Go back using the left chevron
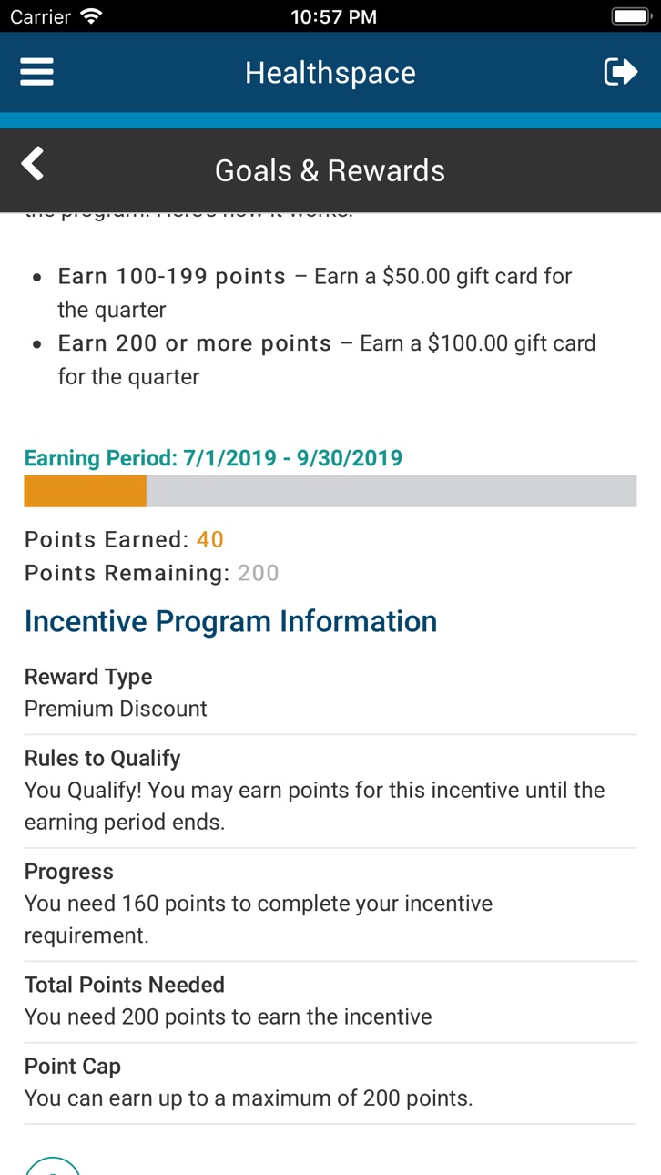The image size is (661, 1175). (33, 165)
